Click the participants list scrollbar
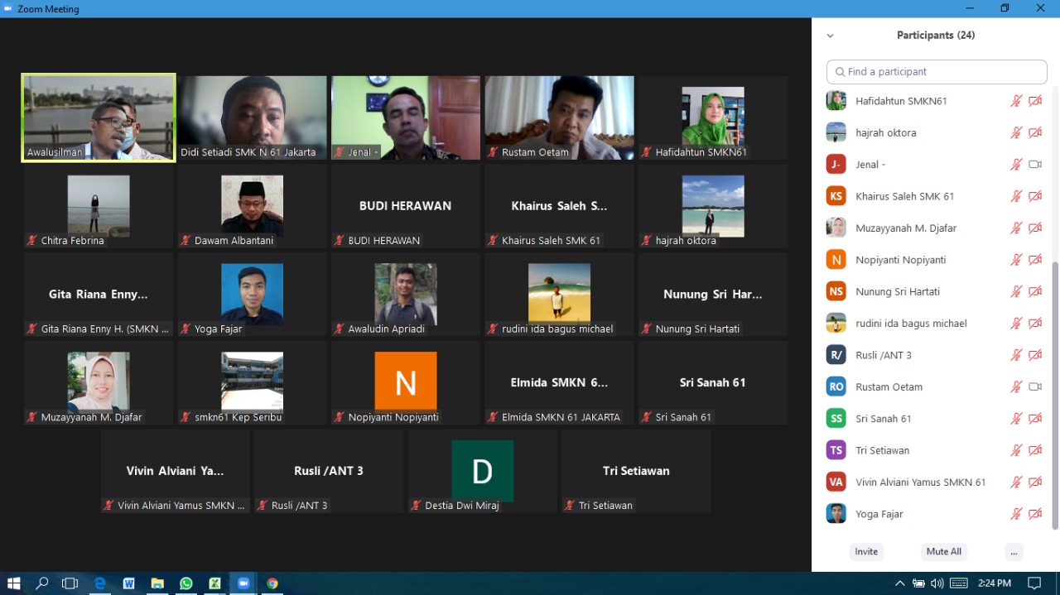This screenshot has height=595, width=1060. (x=1055, y=396)
